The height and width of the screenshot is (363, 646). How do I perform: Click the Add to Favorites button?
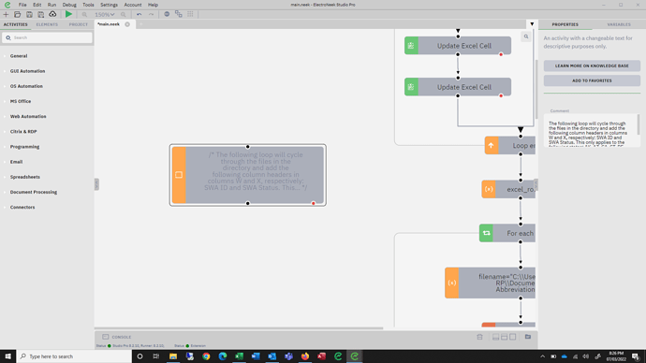(x=592, y=80)
